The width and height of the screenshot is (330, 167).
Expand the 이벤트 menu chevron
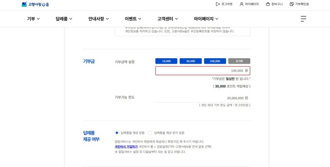(140, 19)
